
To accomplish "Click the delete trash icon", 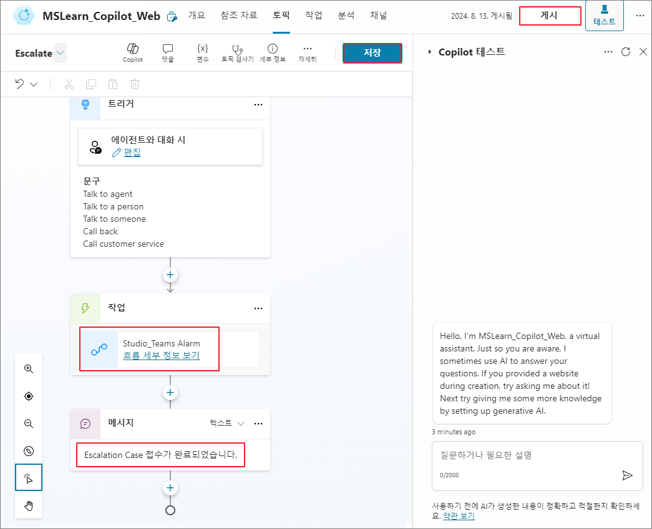I will pyautogui.click(x=135, y=84).
